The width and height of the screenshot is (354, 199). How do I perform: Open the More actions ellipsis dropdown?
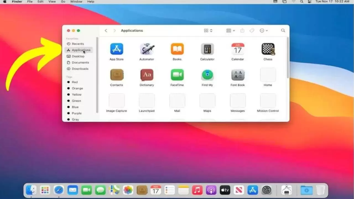click(x=264, y=31)
